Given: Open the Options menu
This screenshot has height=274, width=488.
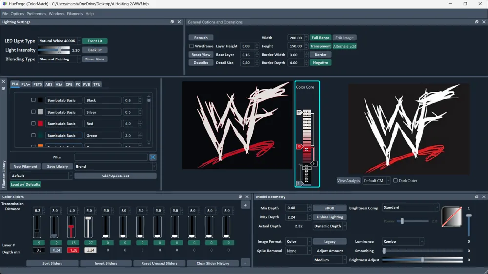Looking at the screenshot, I should [17, 14].
